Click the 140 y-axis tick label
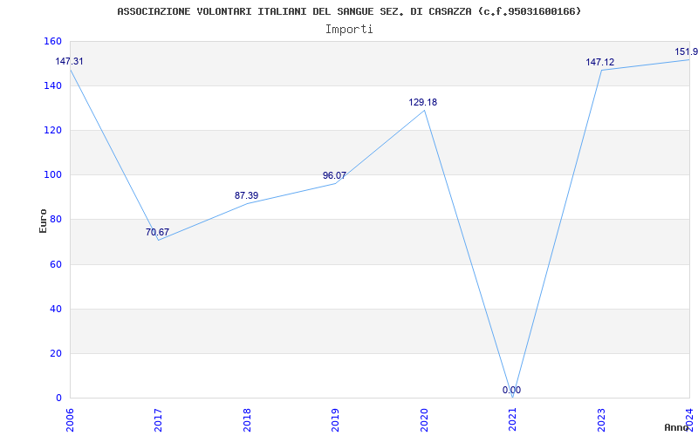 coord(52,85)
